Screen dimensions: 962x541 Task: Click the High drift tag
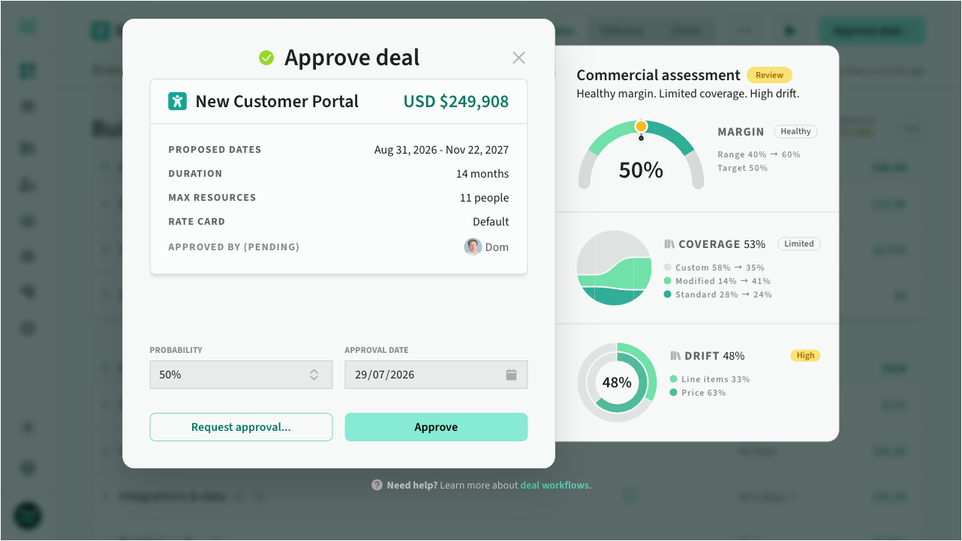coord(805,356)
